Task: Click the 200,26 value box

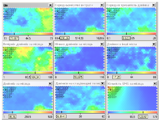Action: [x=64, y=38]
